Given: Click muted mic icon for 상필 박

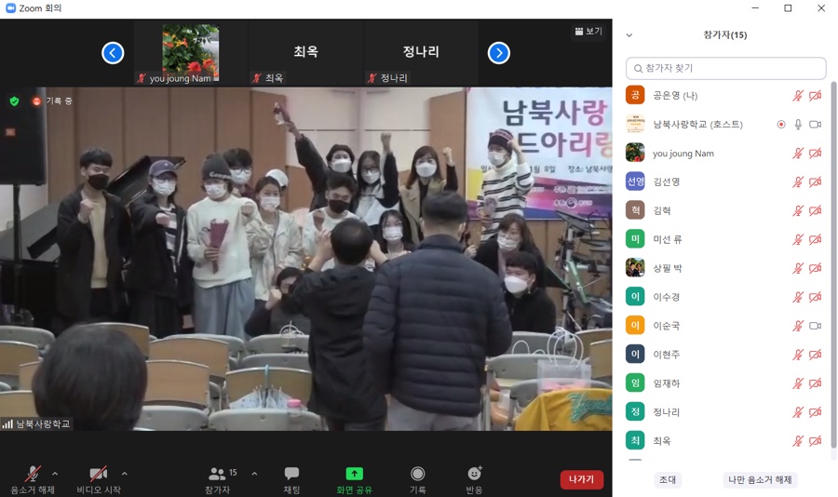Looking at the screenshot, I should pos(797,268).
